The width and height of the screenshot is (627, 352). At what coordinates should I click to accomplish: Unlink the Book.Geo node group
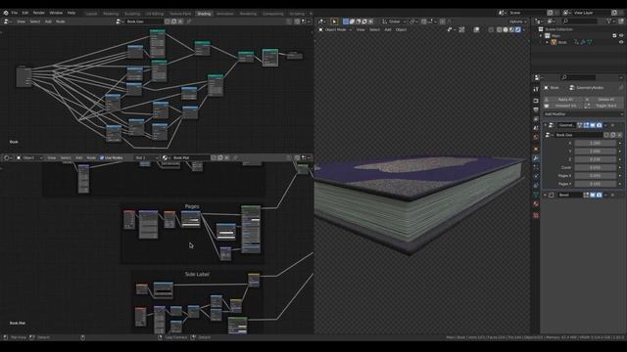(180, 22)
